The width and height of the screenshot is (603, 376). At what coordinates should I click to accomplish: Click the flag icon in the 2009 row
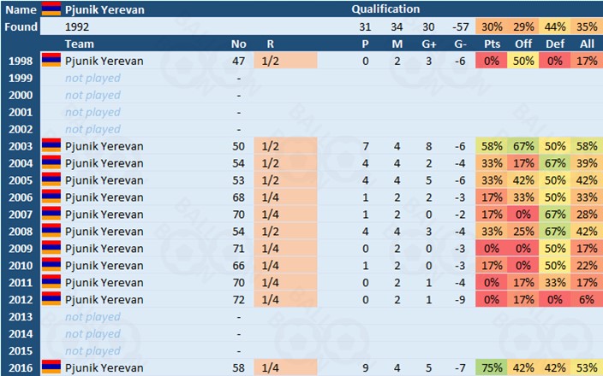pyautogui.click(x=51, y=249)
